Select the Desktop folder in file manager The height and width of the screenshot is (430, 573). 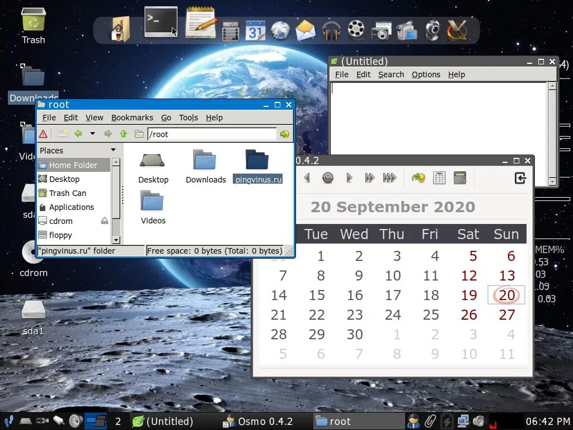pyautogui.click(x=153, y=167)
